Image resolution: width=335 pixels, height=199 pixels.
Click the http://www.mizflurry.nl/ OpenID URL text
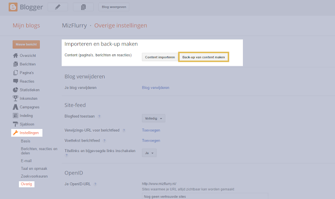tap(159, 184)
